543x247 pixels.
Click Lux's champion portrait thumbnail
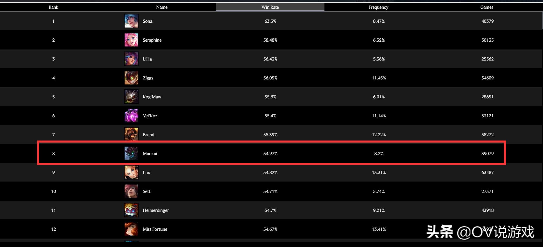point(131,173)
